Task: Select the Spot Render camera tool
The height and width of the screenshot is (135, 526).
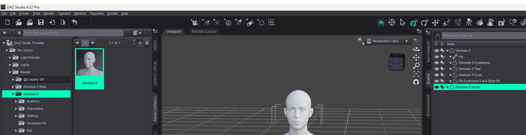Action: [501, 22]
